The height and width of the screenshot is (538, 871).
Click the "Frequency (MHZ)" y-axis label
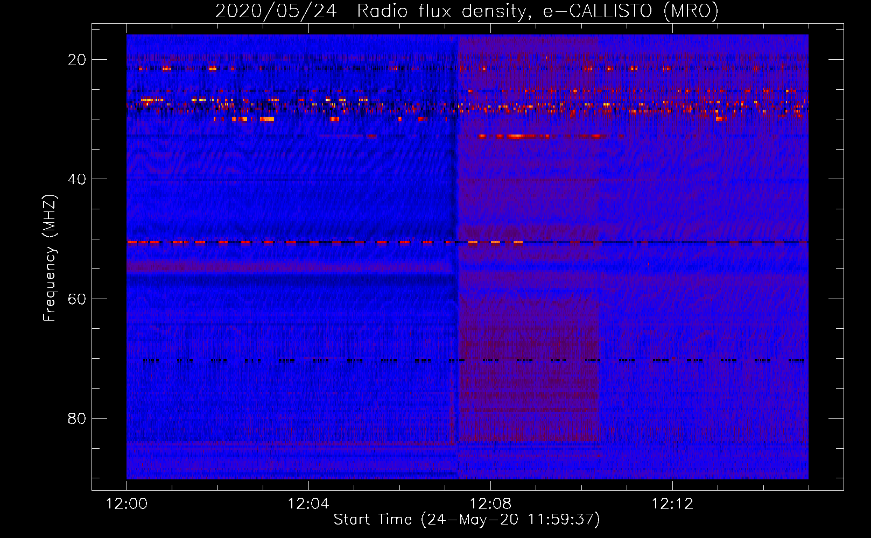coord(50,258)
